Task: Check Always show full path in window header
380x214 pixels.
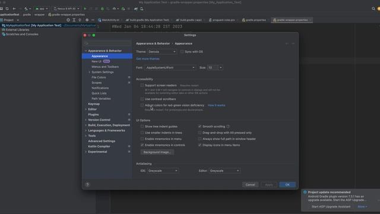Action: (199, 139)
